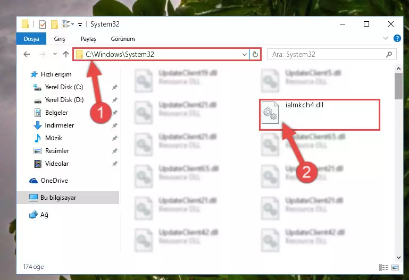Screen dimensions: 409x280
Task: Click the 174 öğe status text
Action: 34,267
